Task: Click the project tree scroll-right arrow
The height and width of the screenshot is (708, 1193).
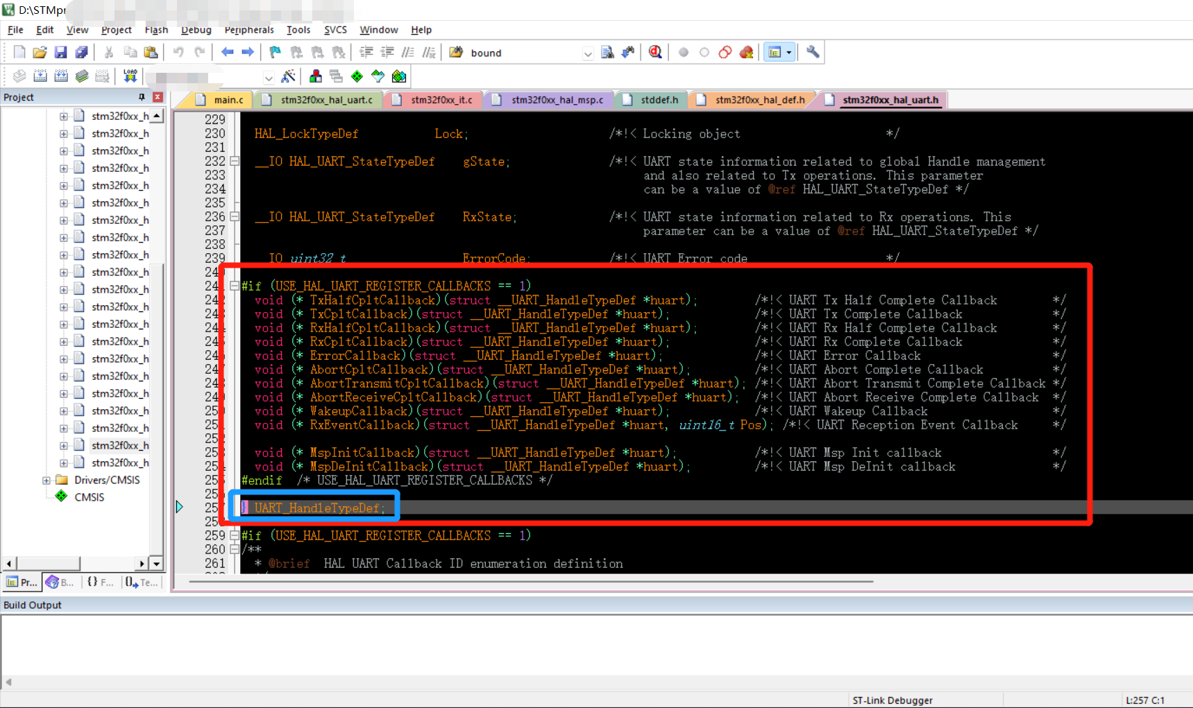Action: click(142, 563)
